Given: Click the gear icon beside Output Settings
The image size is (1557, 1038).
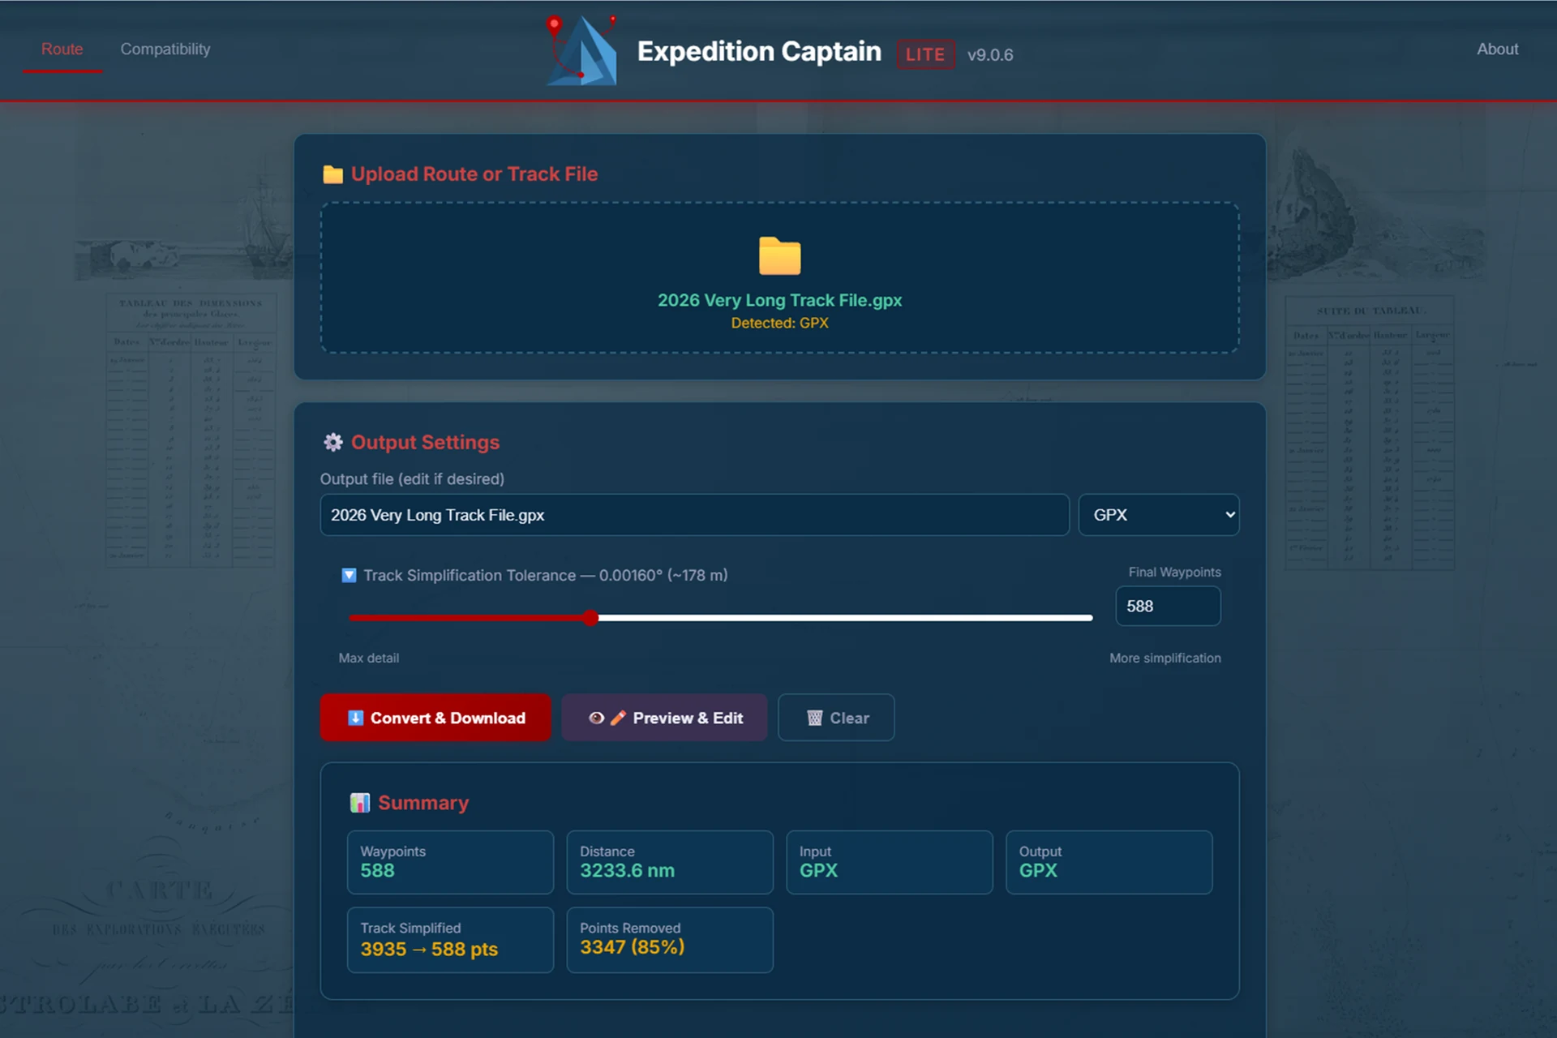Looking at the screenshot, I should pos(332,442).
